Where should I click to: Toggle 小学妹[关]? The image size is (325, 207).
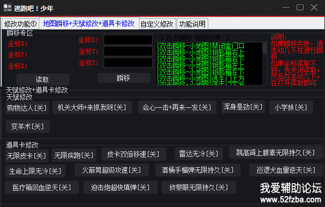(291, 107)
